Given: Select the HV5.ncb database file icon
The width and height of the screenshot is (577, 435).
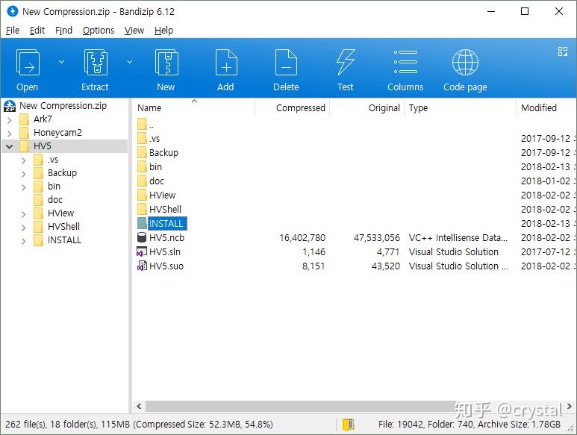Looking at the screenshot, I should tap(142, 237).
